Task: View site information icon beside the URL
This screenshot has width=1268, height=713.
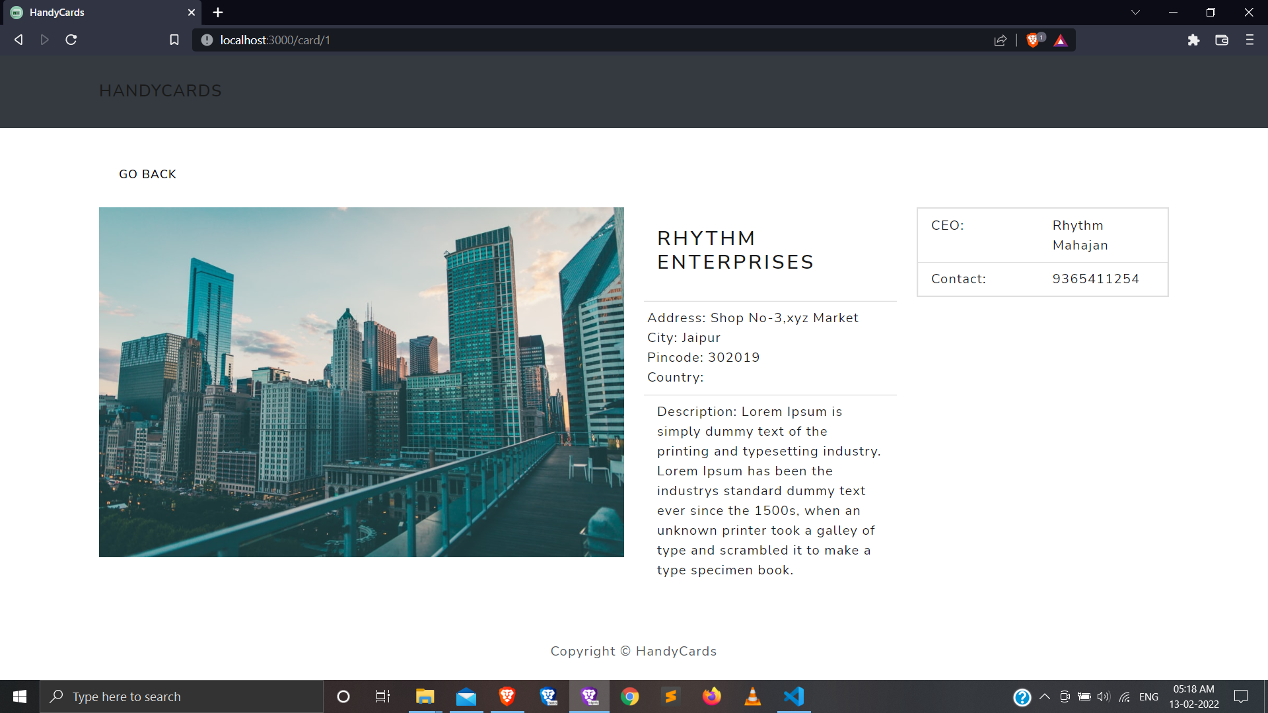Action: pyautogui.click(x=207, y=40)
